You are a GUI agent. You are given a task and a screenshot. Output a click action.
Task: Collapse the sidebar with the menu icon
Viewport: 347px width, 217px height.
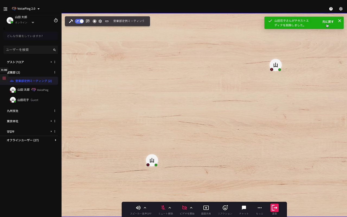tap(5, 9)
